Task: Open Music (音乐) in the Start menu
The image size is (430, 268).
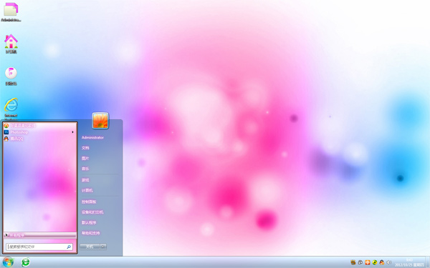Action: [x=85, y=169]
